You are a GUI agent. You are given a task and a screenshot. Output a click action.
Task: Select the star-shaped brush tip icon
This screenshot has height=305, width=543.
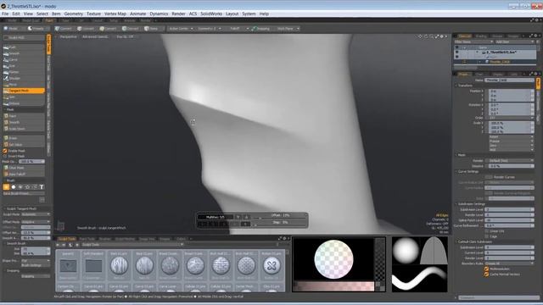pos(27,187)
